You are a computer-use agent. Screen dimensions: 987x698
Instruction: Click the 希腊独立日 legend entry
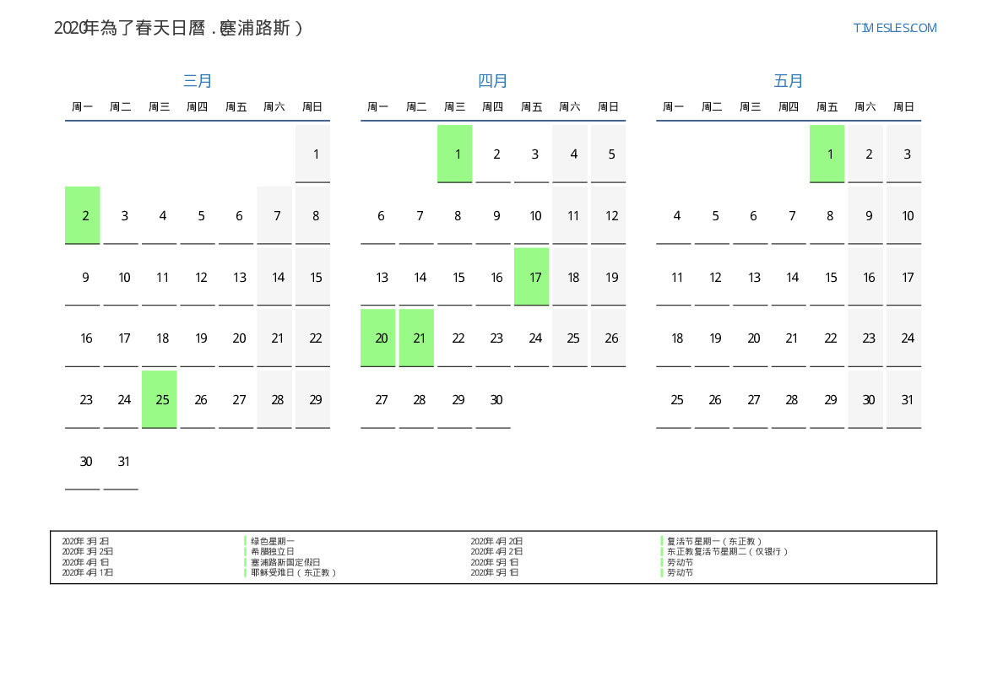point(273,551)
